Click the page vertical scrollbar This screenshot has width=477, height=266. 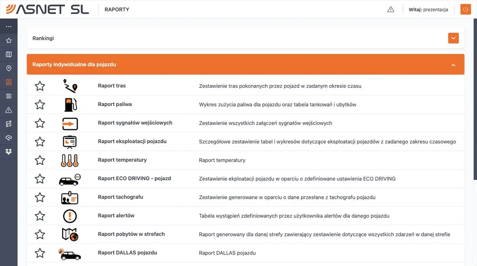click(475, 99)
